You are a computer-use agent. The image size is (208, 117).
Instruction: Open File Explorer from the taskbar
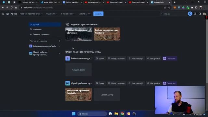point(116,114)
